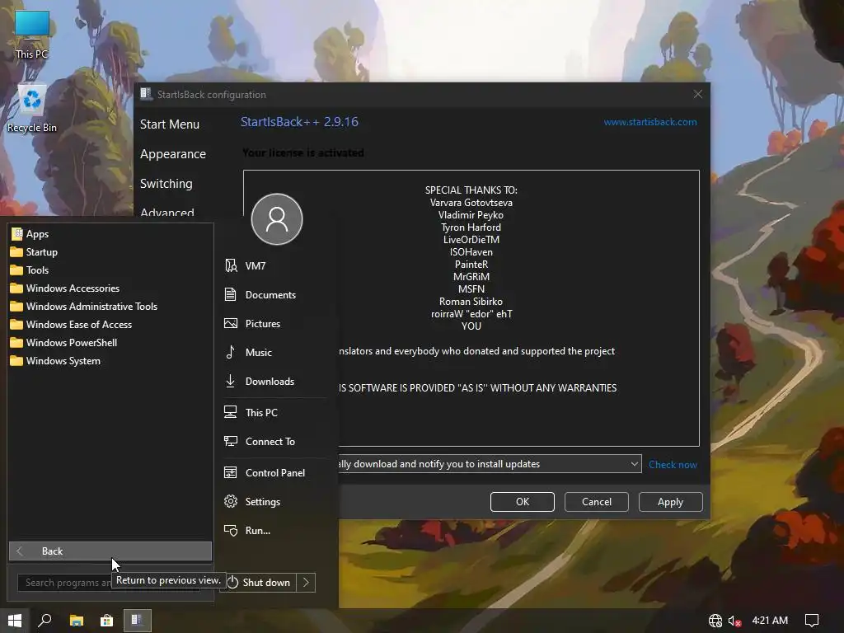This screenshot has height=633, width=844.
Task: Switch to the Advanced tab
Action: 166,212
